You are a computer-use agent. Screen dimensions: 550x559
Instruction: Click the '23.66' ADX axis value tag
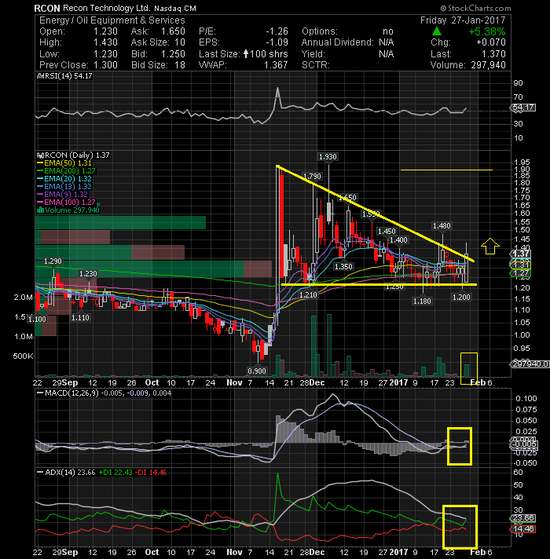(522, 518)
